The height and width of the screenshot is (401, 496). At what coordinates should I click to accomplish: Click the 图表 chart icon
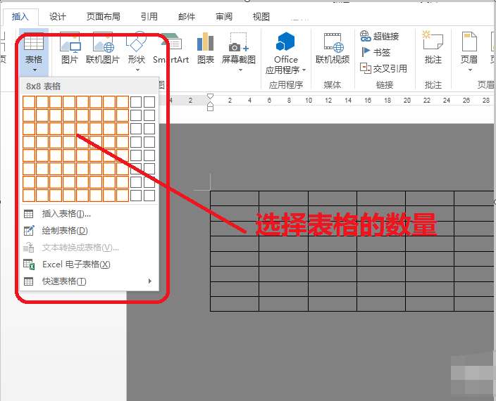(x=206, y=47)
